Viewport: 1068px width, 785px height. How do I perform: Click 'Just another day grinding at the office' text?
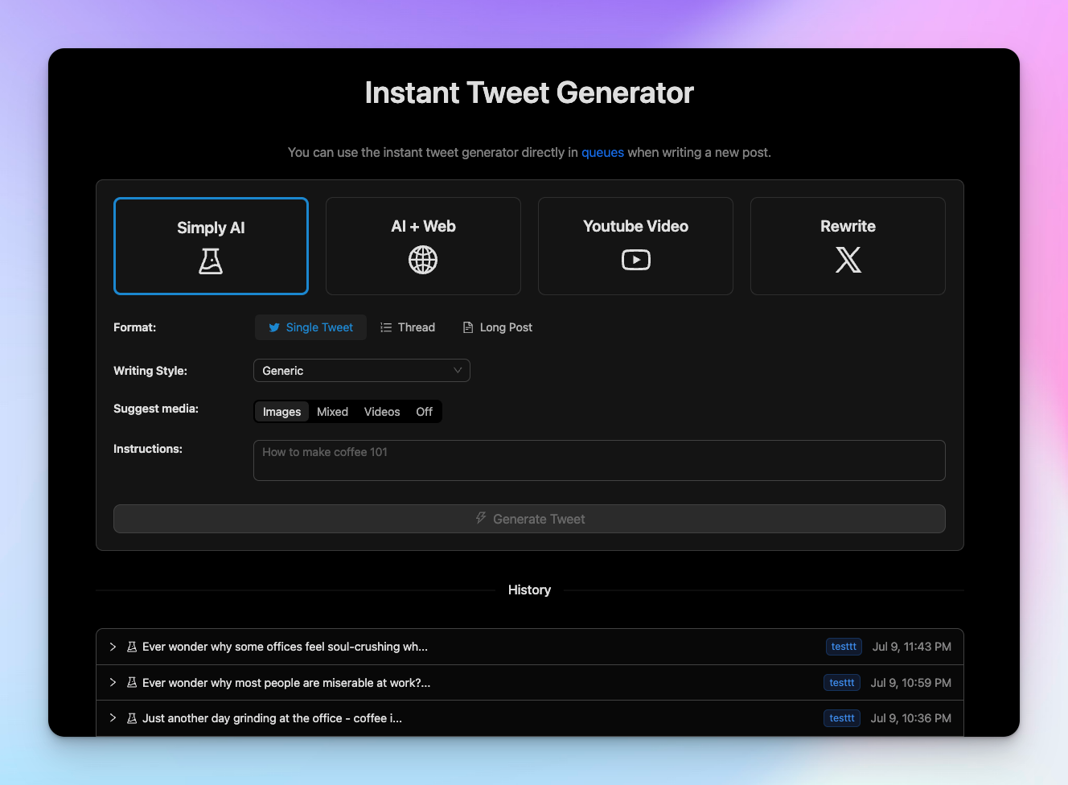(272, 718)
